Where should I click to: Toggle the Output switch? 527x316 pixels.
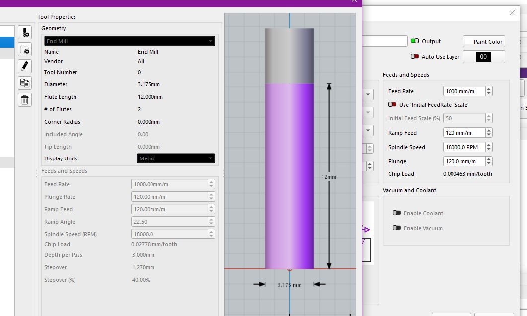tap(415, 41)
